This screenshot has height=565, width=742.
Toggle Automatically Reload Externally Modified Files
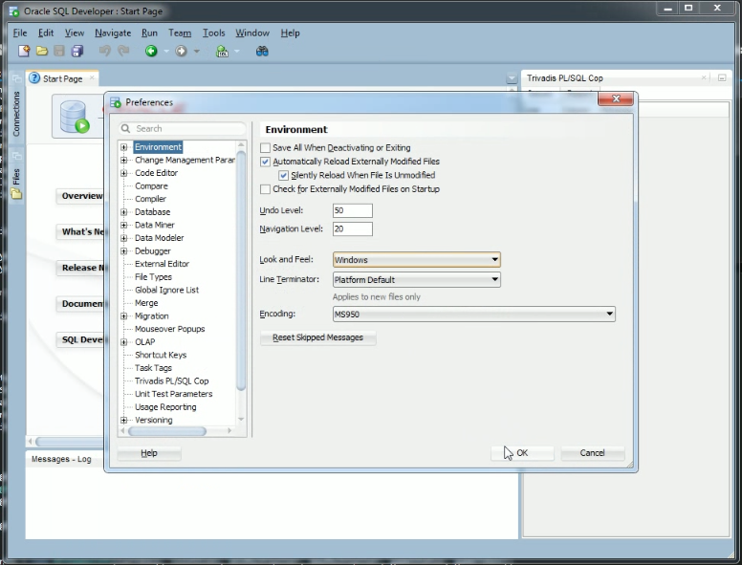coord(265,162)
